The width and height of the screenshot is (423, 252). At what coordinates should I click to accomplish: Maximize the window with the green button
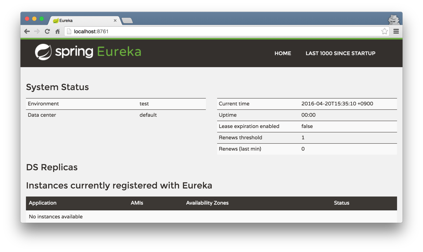click(x=42, y=19)
